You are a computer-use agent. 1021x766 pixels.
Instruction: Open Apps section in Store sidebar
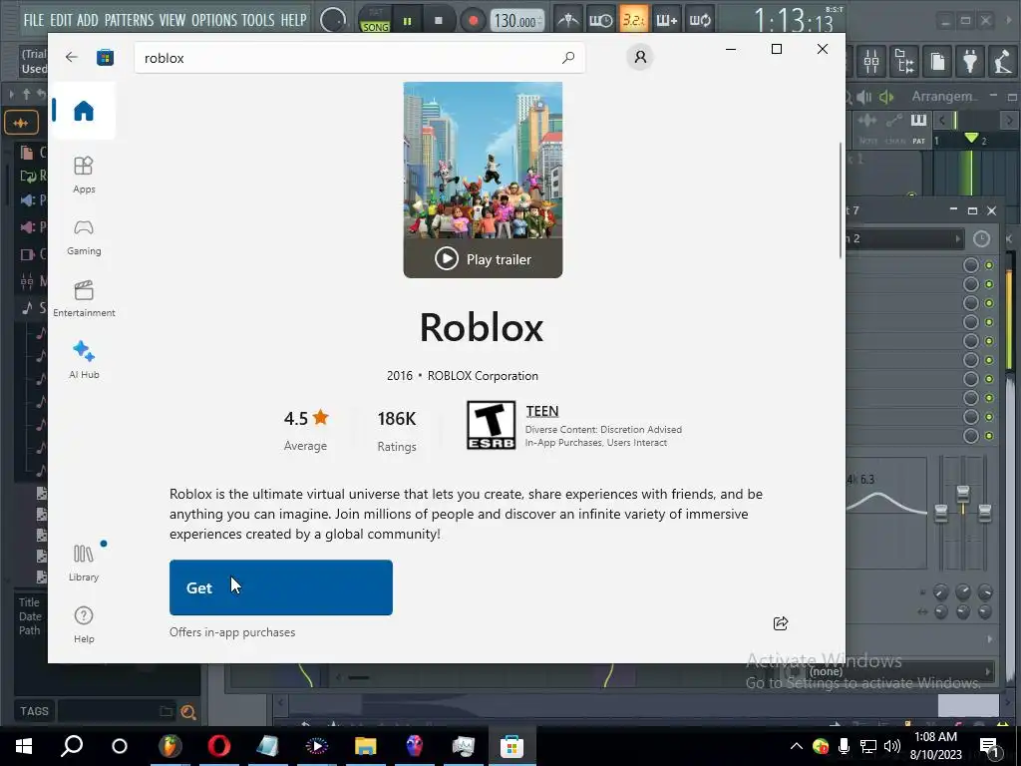pyautogui.click(x=84, y=176)
